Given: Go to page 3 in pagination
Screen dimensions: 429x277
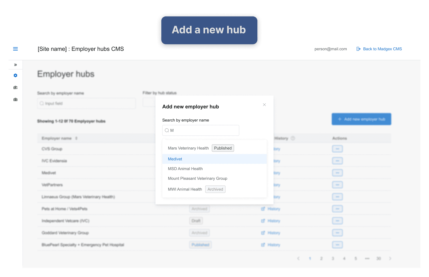Looking at the screenshot, I should click(x=333, y=258).
